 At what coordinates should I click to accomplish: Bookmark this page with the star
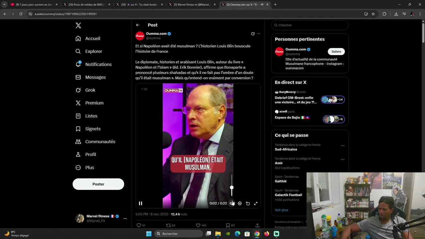coord(373,14)
